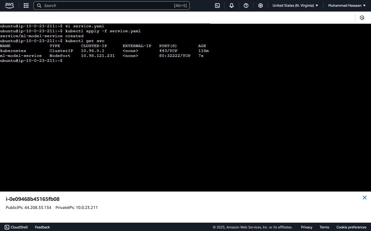Click the Feedback link
The width and height of the screenshot is (371, 231).
tap(42, 227)
